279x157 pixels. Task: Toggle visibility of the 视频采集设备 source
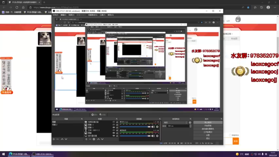(114, 122)
